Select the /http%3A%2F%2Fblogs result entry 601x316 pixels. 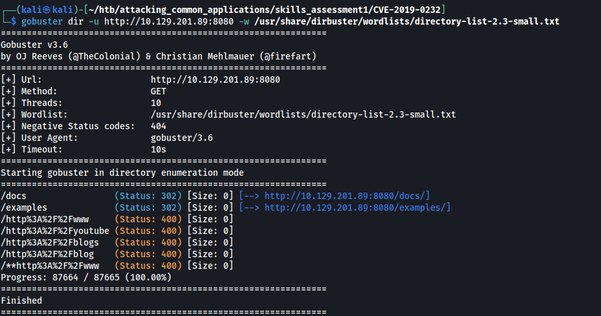click(x=50, y=242)
